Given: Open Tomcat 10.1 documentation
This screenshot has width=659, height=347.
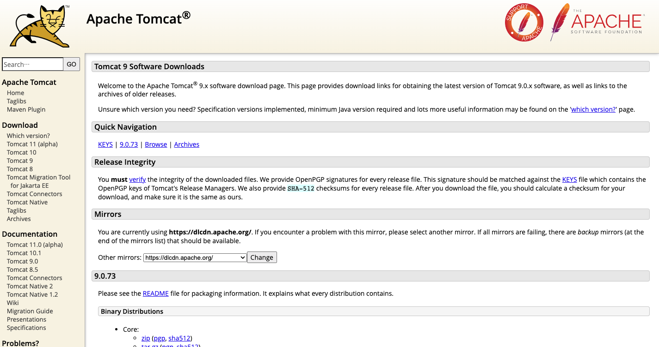Looking at the screenshot, I should pos(24,253).
